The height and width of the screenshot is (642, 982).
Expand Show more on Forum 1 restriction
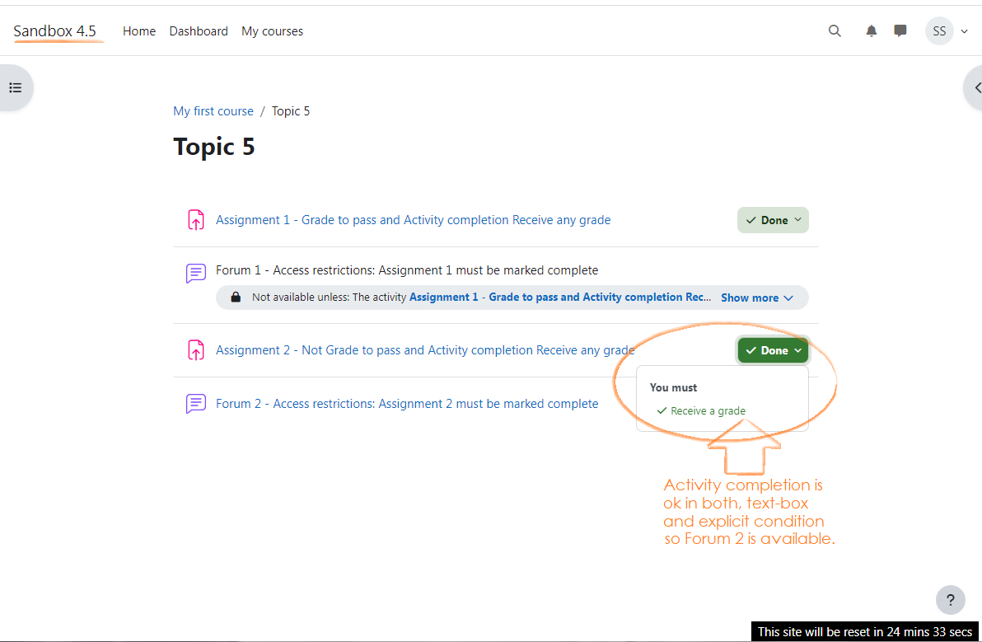[757, 298]
